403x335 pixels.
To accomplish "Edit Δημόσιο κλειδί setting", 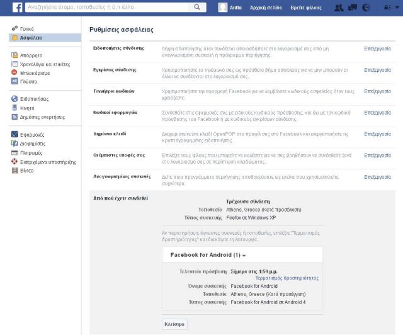I will pyautogui.click(x=378, y=134).
